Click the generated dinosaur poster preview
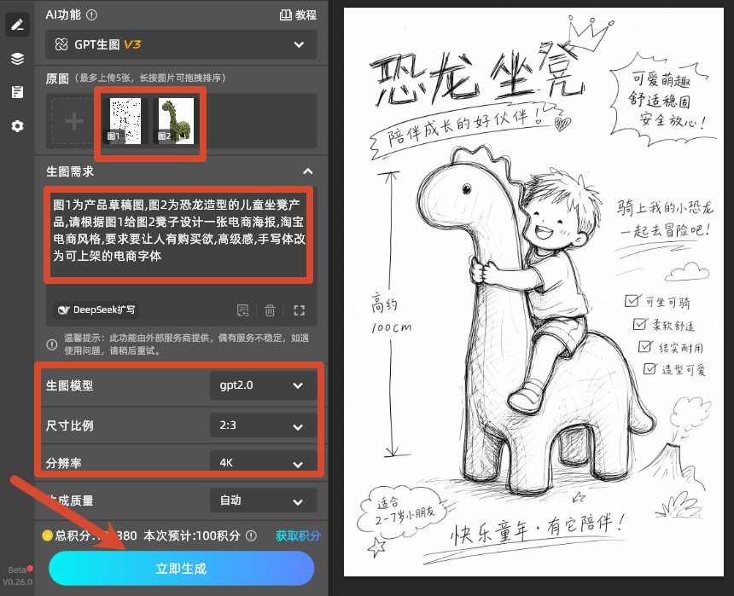The width and height of the screenshot is (734, 596). click(x=533, y=292)
